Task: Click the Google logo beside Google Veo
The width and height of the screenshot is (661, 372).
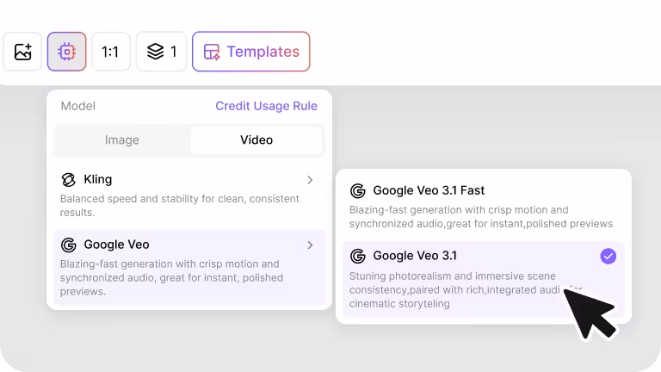Action: (x=69, y=245)
